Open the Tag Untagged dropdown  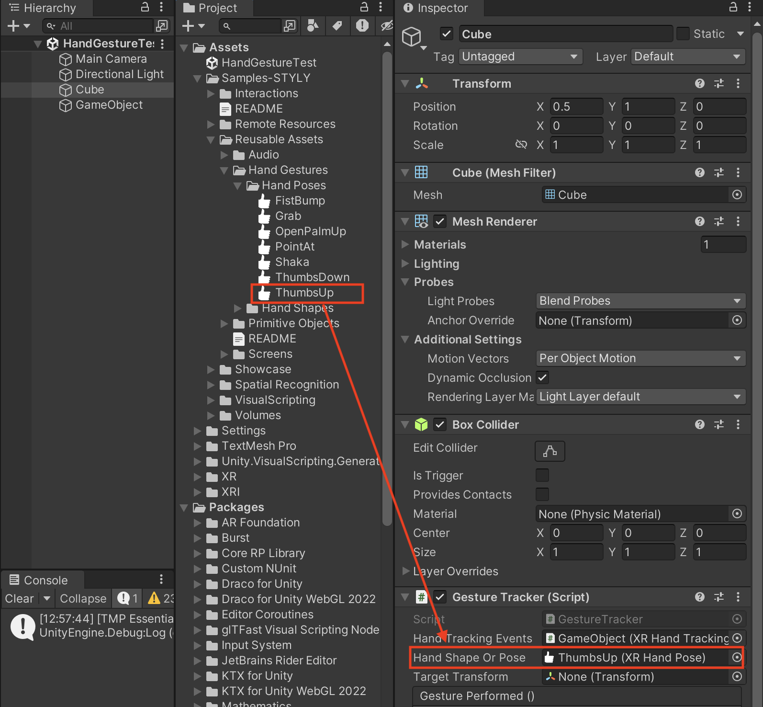[x=520, y=57]
